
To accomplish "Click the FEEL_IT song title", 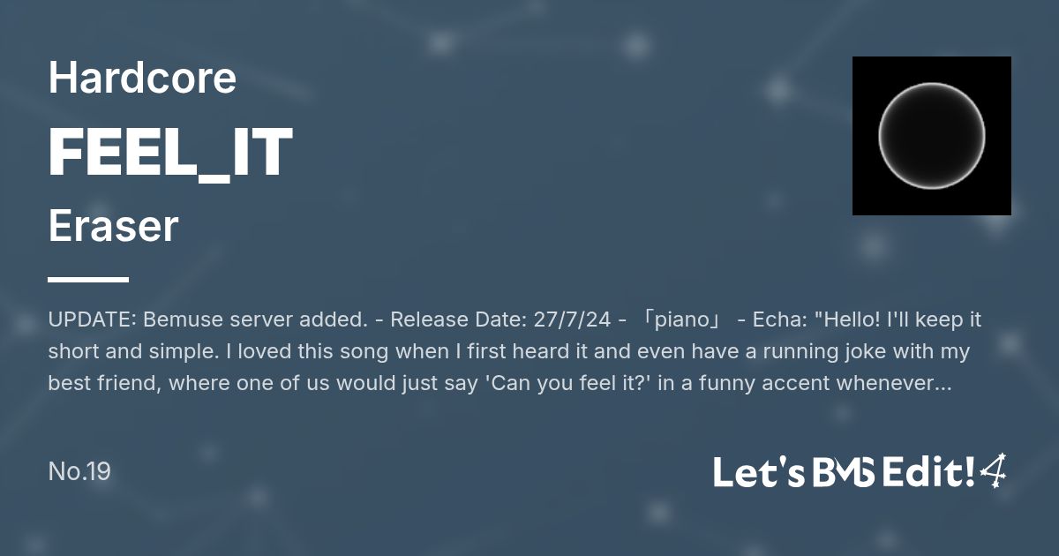I will click(169, 153).
